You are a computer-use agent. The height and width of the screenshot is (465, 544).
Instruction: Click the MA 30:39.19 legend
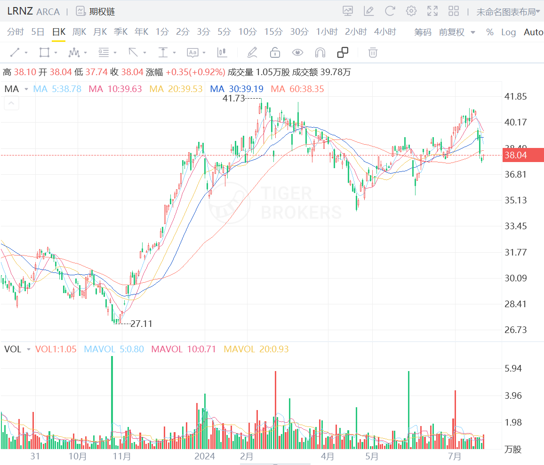(237, 89)
